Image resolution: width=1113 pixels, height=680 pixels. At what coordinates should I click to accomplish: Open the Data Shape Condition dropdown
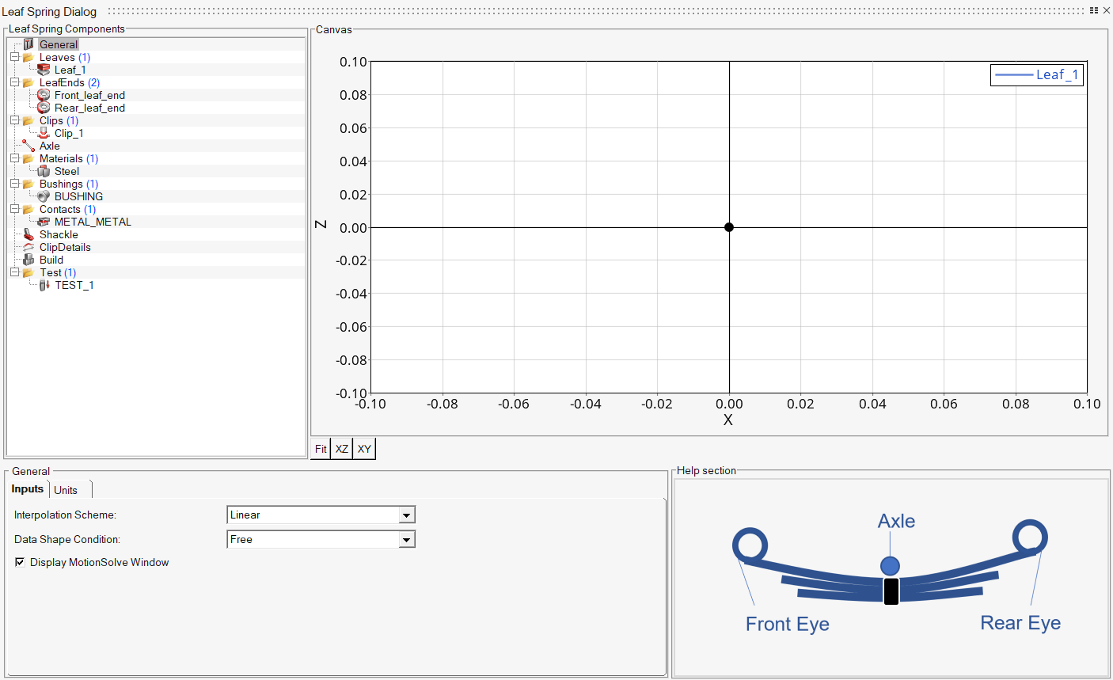tap(406, 539)
